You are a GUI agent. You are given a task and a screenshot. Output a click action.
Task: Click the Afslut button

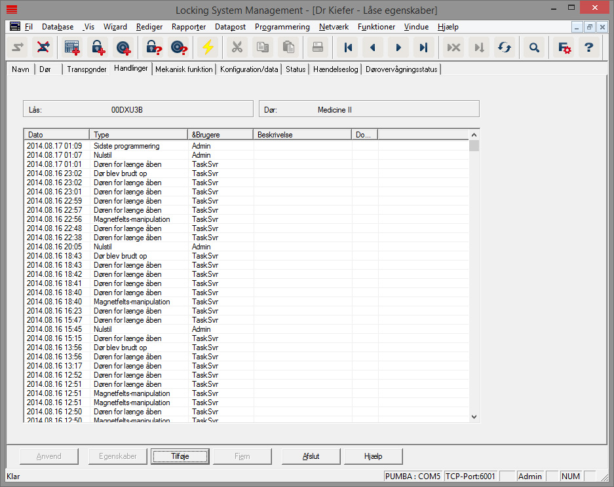click(x=311, y=456)
